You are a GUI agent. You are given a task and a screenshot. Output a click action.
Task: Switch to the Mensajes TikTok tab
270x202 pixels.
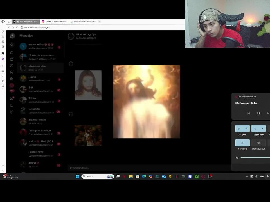(26, 22)
